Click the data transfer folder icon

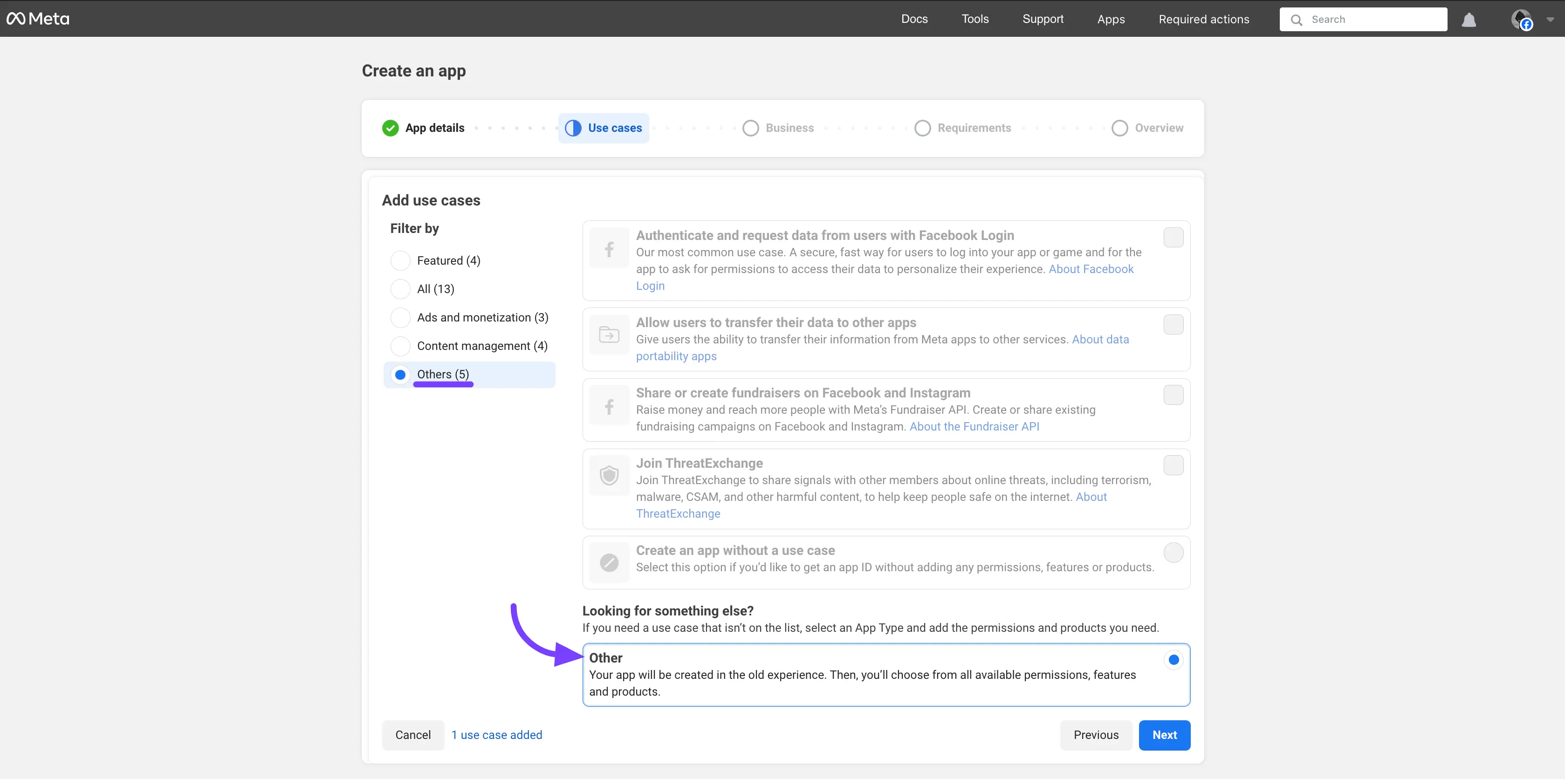[609, 335]
